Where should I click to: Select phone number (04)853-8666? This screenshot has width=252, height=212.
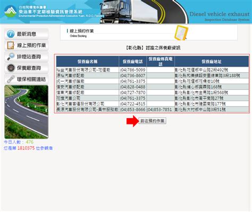pos(132,109)
